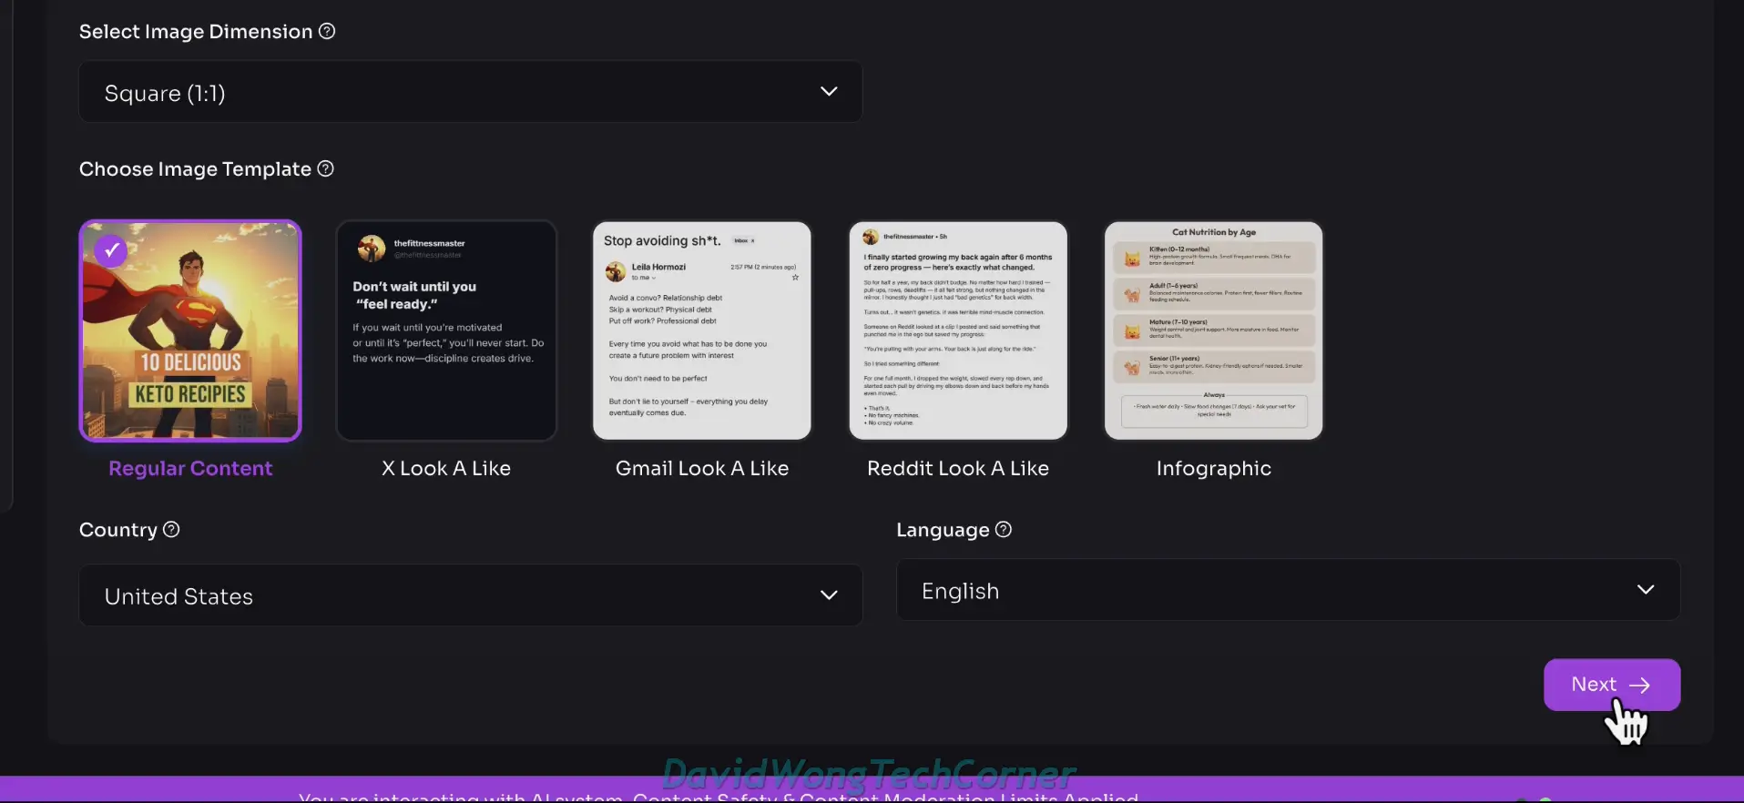Expand the United States country dropdown
This screenshot has height=803, width=1744.
(x=470, y=595)
